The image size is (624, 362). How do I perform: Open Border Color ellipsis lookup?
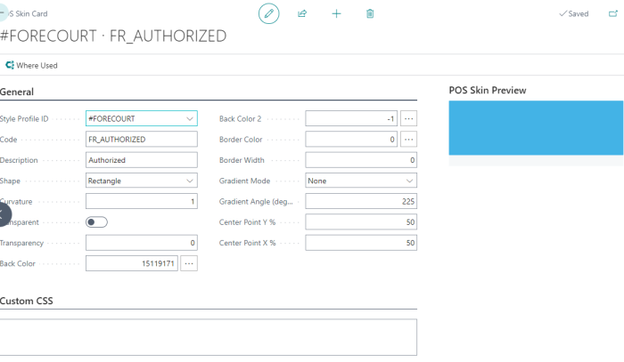(x=408, y=140)
